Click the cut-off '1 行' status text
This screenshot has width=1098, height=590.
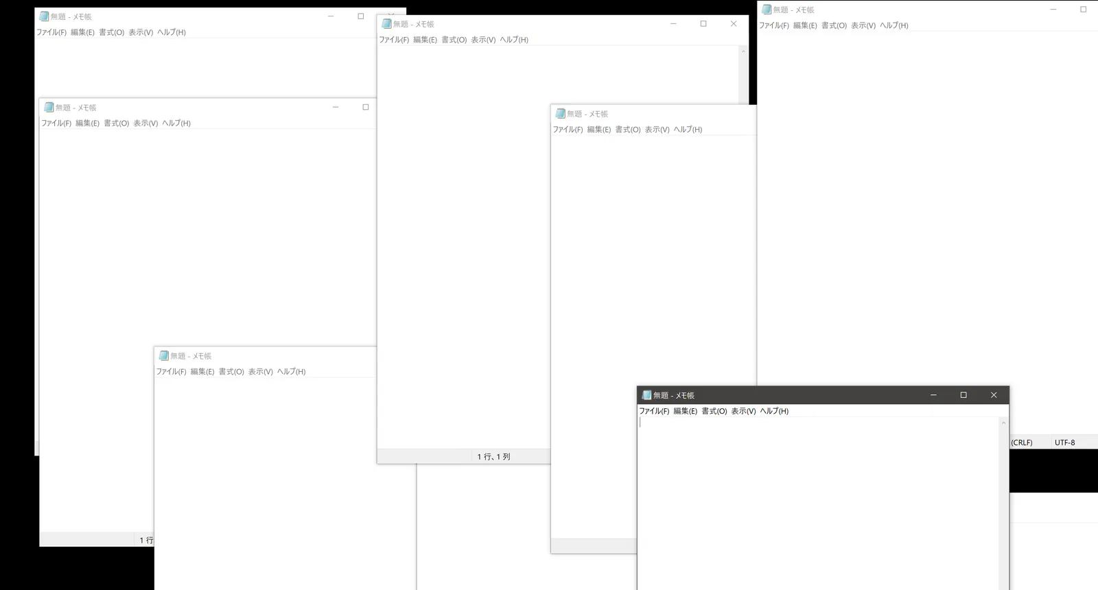point(147,541)
